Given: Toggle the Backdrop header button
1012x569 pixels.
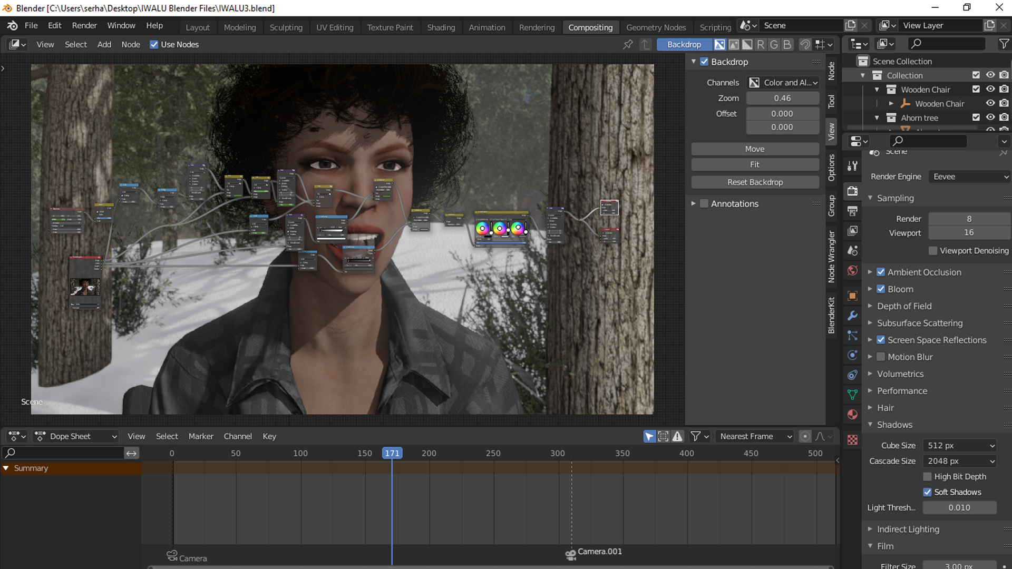Looking at the screenshot, I should pos(684,45).
